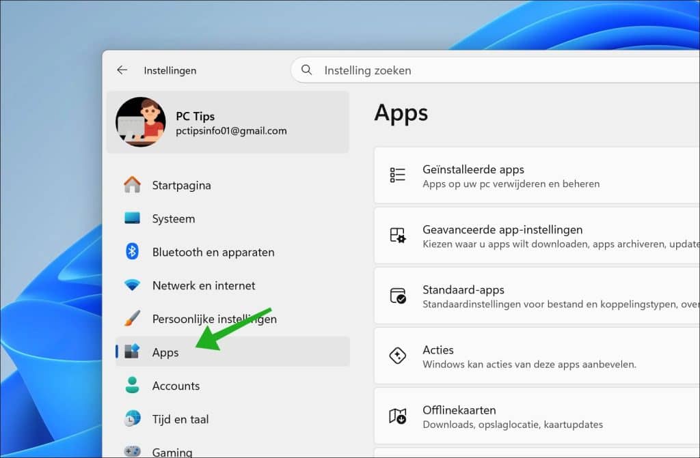Image resolution: width=700 pixels, height=458 pixels.
Task: Open Netwerk en internet via the Wi-Fi icon
Action: point(134,285)
